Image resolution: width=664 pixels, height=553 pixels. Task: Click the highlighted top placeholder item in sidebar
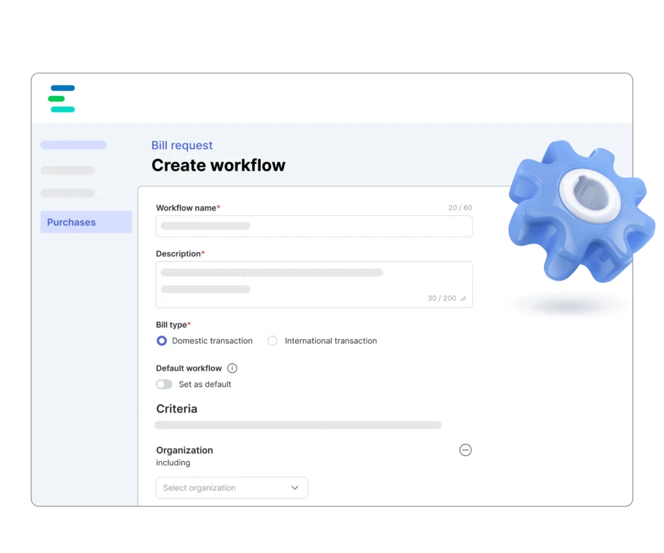[74, 145]
